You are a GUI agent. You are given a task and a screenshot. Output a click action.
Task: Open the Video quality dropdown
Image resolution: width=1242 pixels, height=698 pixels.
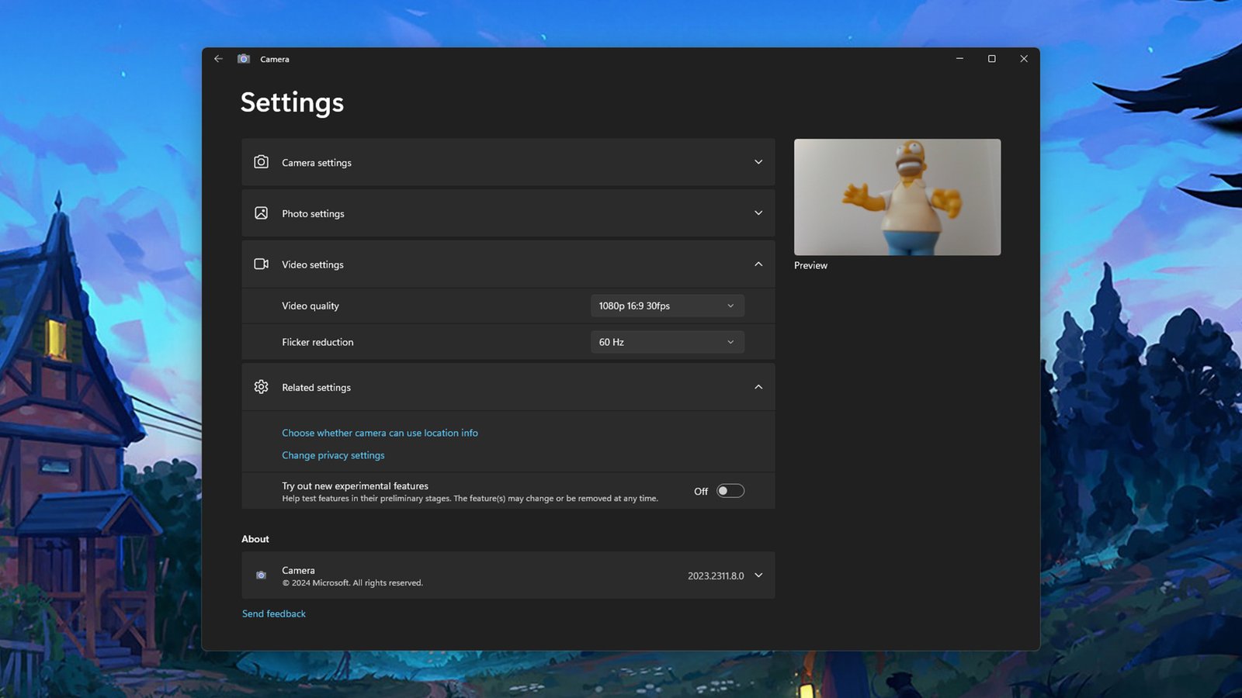pos(667,306)
